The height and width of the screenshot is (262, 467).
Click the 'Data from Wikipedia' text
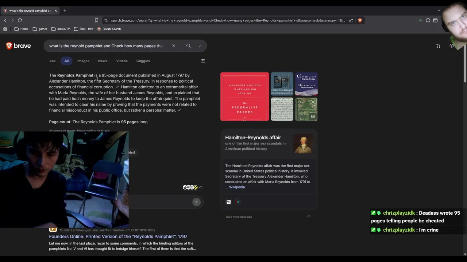(x=239, y=217)
